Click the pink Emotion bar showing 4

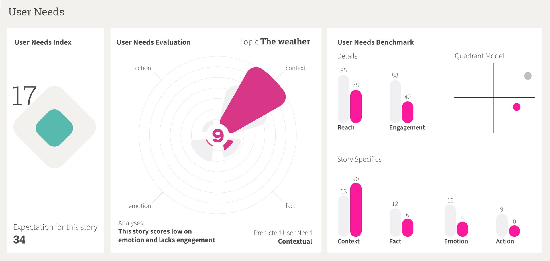tap(462, 229)
